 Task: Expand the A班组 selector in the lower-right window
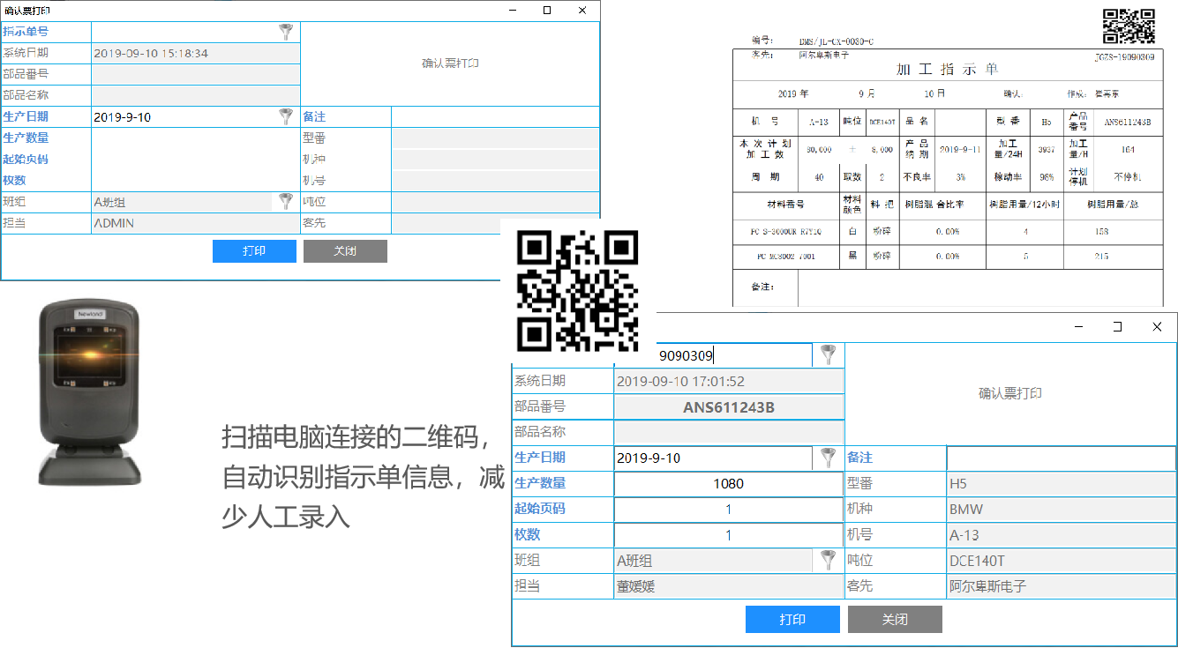(x=827, y=560)
